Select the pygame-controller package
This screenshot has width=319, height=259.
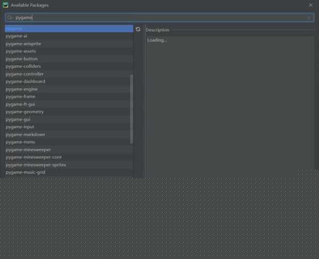click(69, 74)
